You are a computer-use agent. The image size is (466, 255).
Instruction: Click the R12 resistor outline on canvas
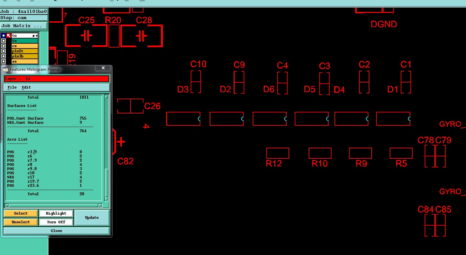tap(278, 153)
